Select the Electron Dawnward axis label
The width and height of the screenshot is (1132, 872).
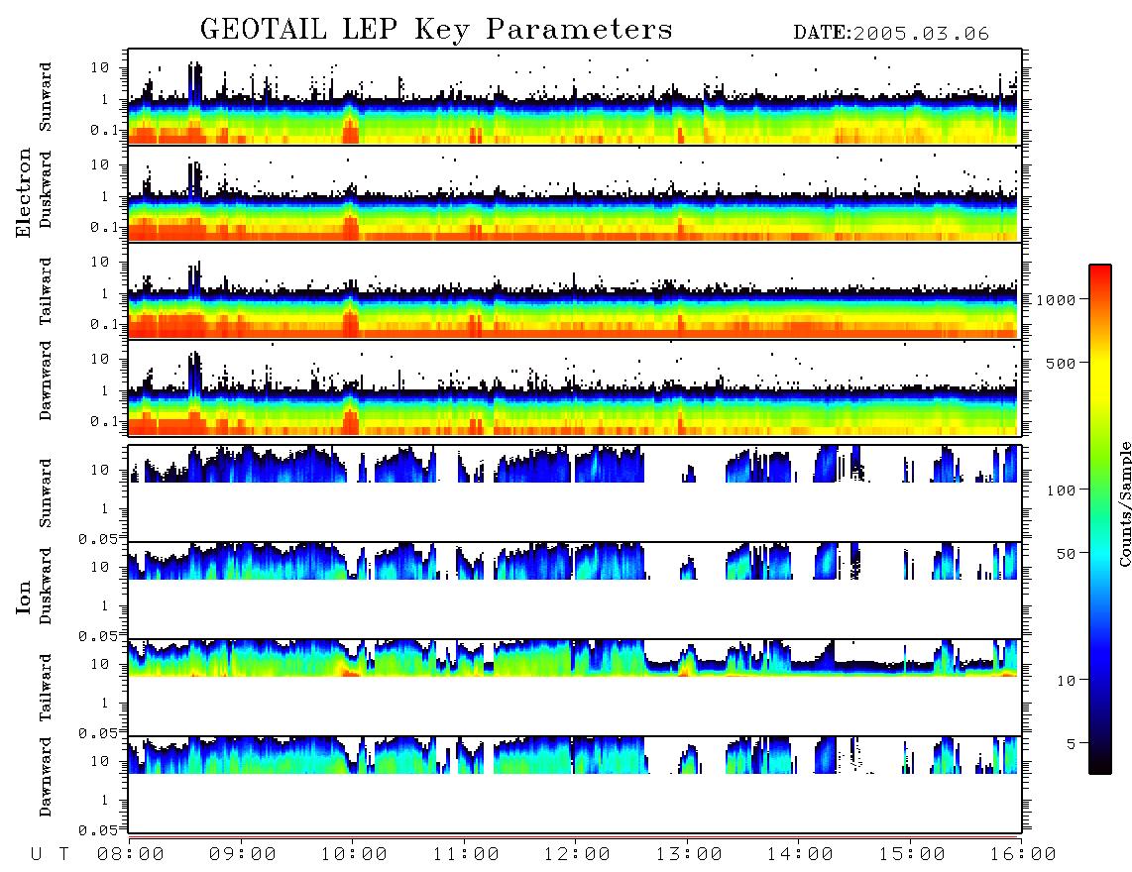point(46,381)
